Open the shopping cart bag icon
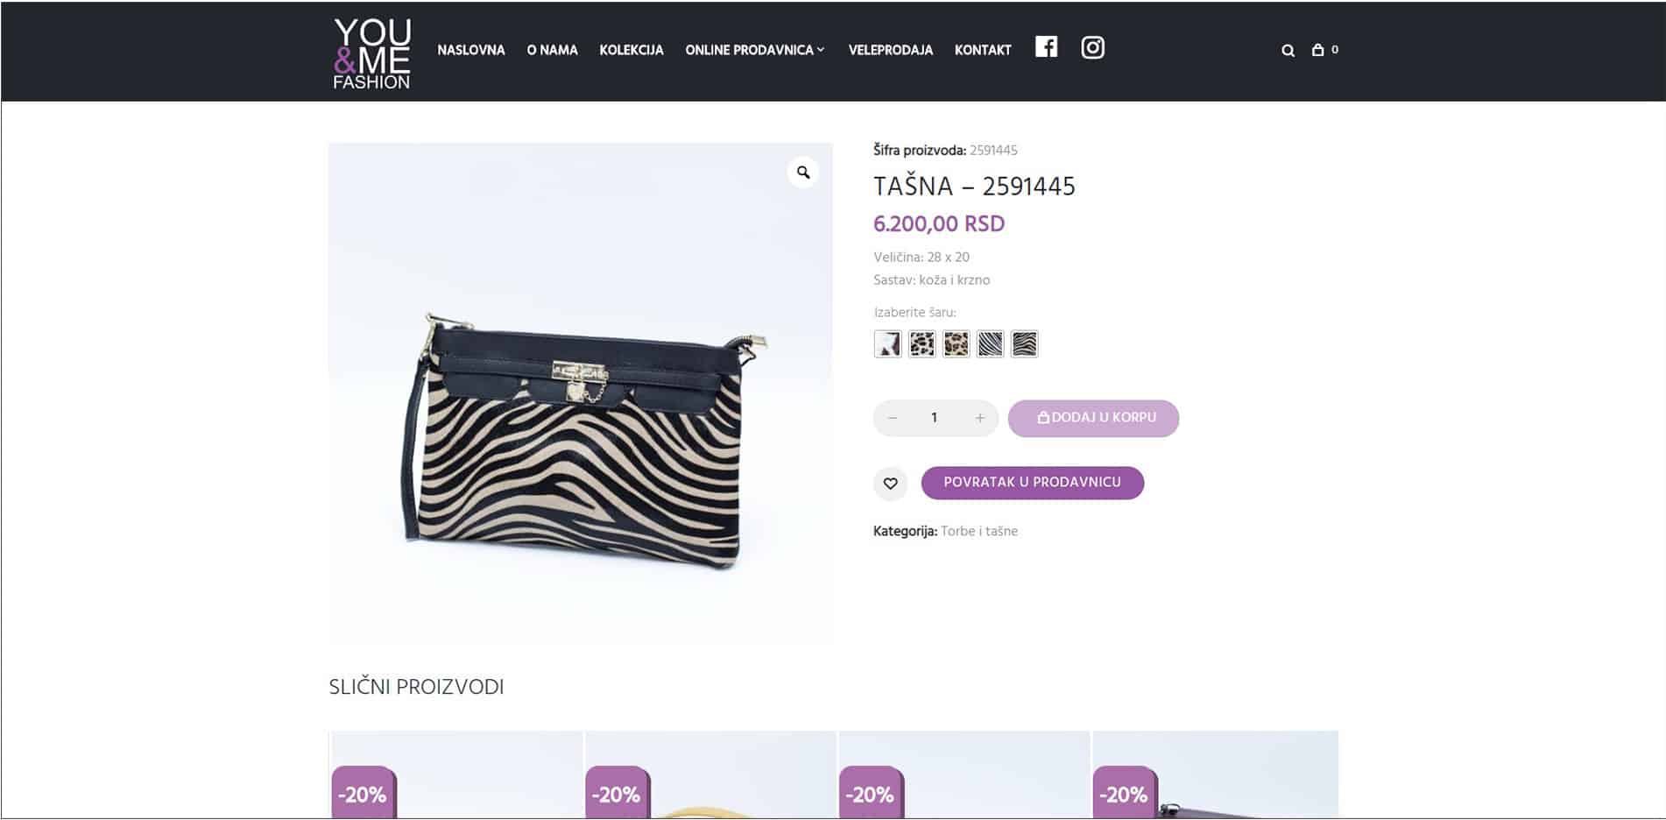 click(1317, 50)
